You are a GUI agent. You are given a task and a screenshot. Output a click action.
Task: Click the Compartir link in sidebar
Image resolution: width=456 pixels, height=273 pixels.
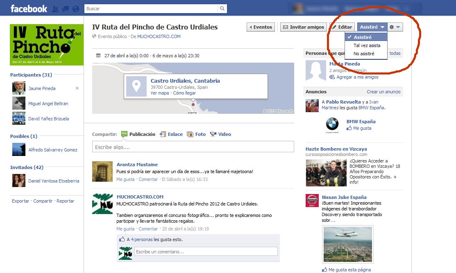(x=43, y=201)
